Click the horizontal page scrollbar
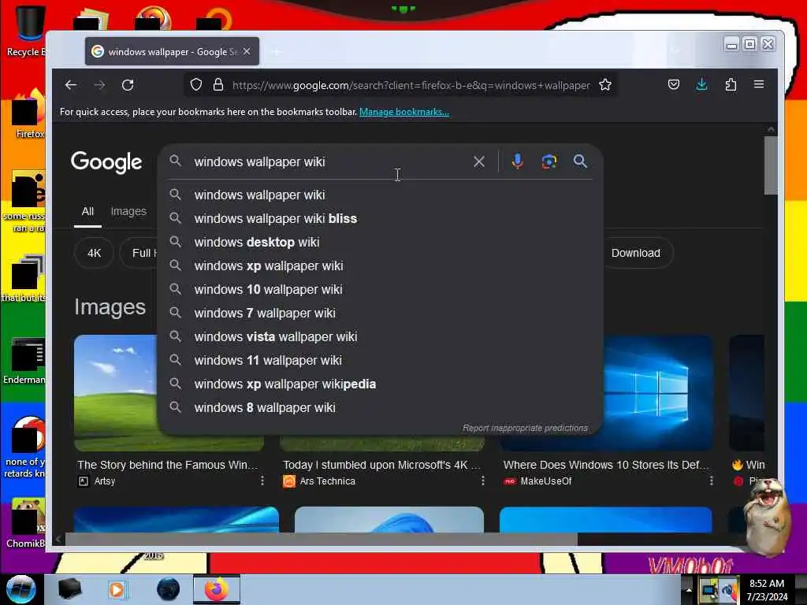The image size is (807, 605). point(322,539)
